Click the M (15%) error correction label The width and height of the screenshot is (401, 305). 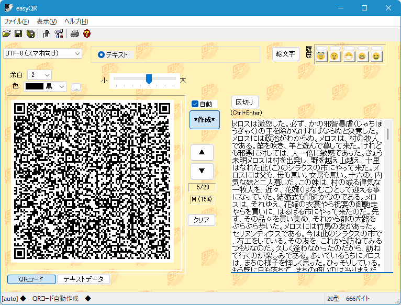tap(202, 199)
